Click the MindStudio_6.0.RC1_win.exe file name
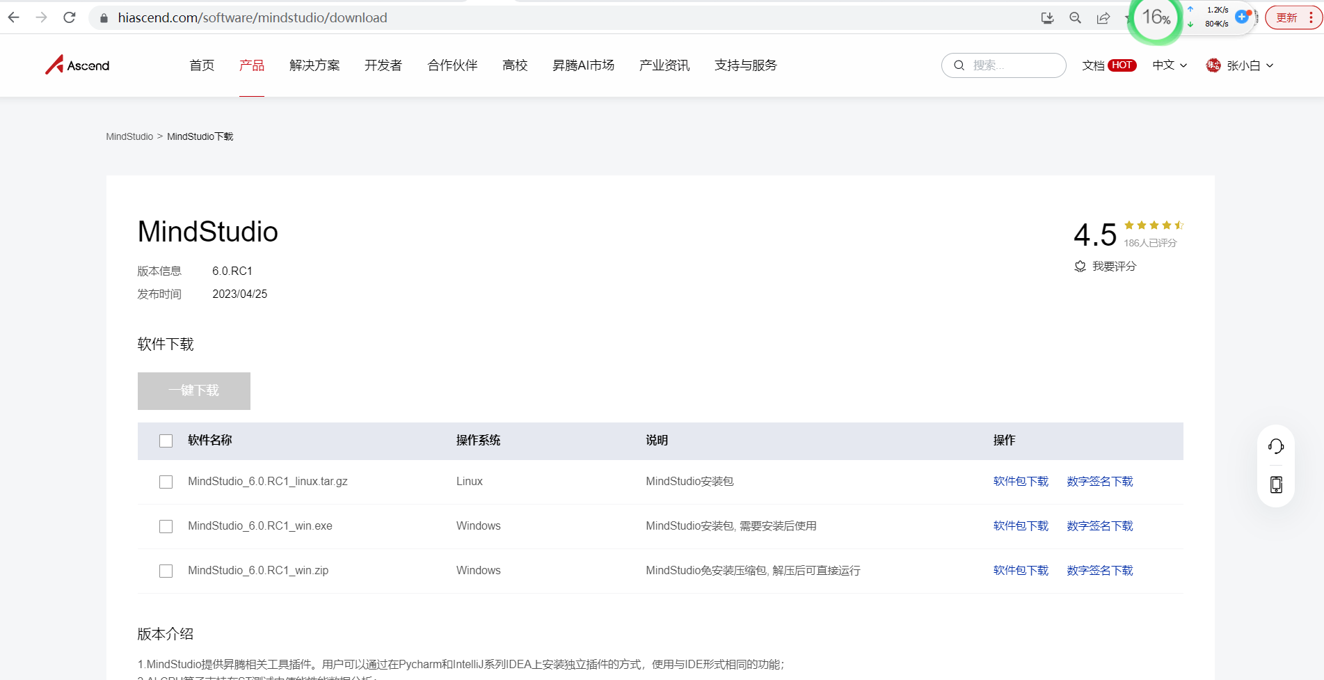 coord(260,526)
